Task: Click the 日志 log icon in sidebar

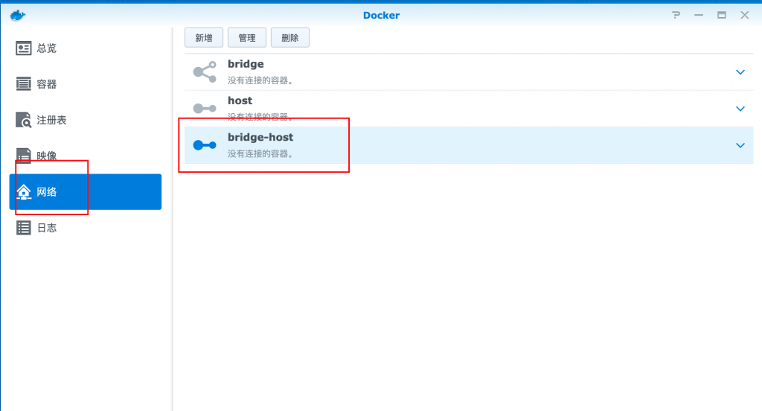Action: [x=23, y=228]
